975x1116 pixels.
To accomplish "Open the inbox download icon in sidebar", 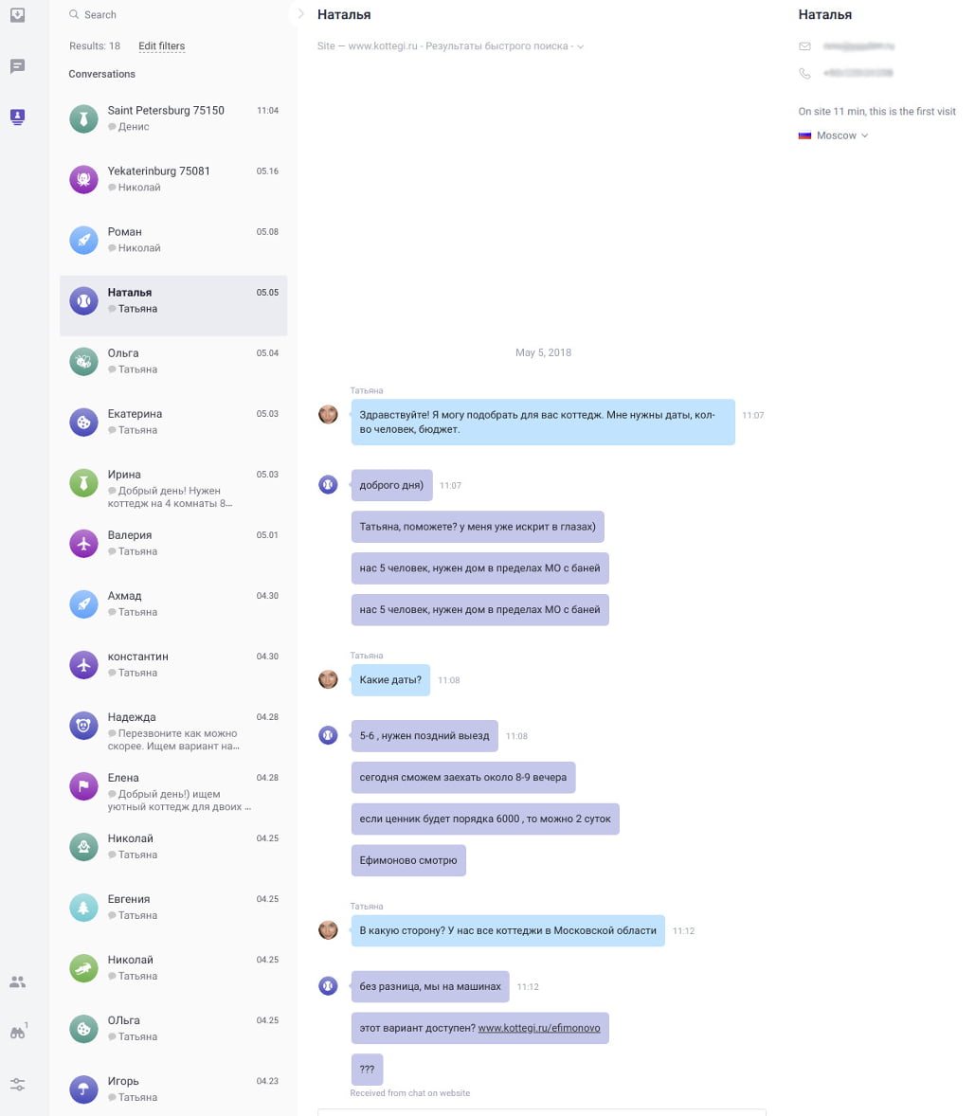I will [17, 15].
